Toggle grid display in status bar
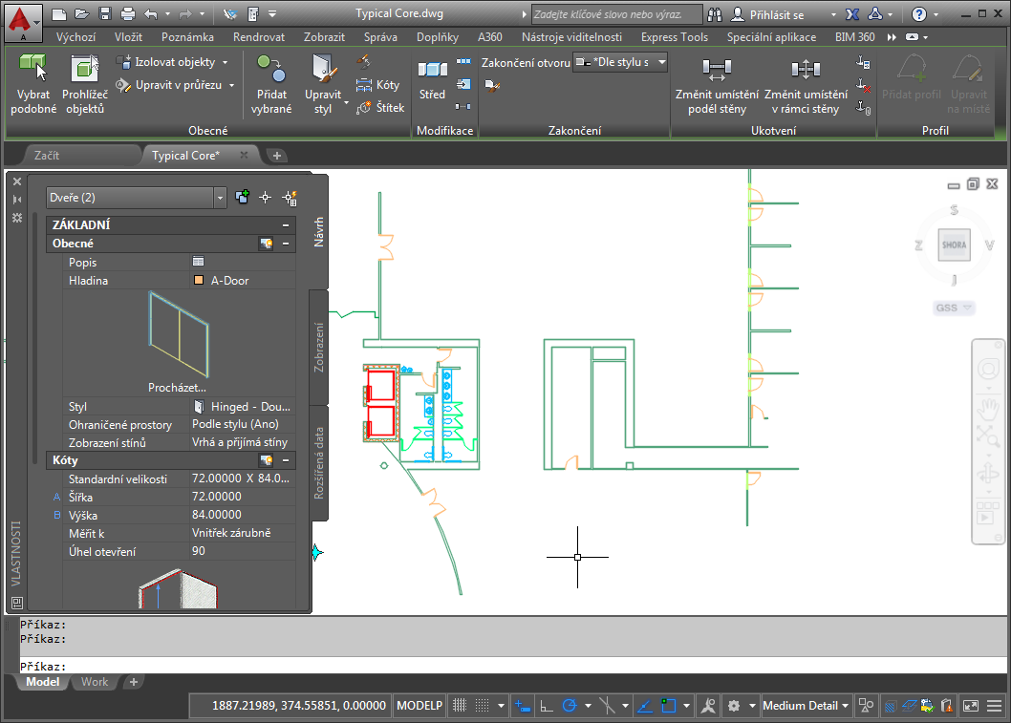The width and height of the screenshot is (1011, 723). [459, 706]
